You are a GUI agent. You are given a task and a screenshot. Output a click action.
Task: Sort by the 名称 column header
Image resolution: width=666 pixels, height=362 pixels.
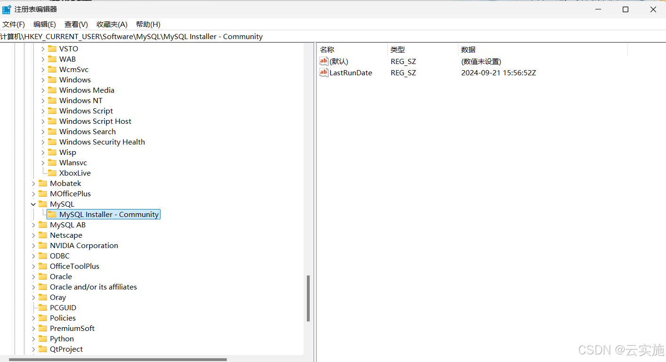pos(352,49)
